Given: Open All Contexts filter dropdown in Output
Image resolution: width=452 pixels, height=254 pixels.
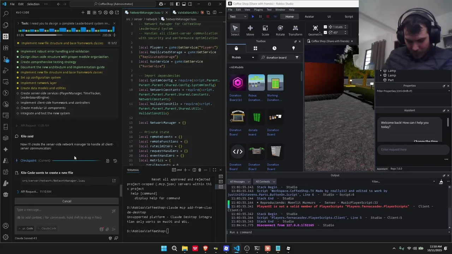Looking at the screenshot, I should (265, 182).
